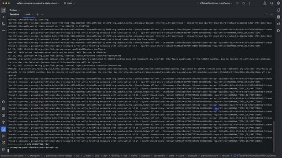Click the java breadcrumb
Image resolution: width=282 pixels, height=158 pixels.
pyautogui.click(x=97, y=156)
